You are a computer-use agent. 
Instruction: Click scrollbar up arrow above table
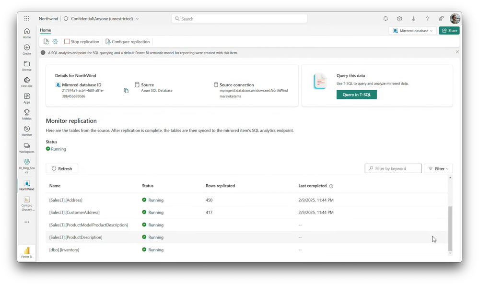pyautogui.click(x=450, y=178)
